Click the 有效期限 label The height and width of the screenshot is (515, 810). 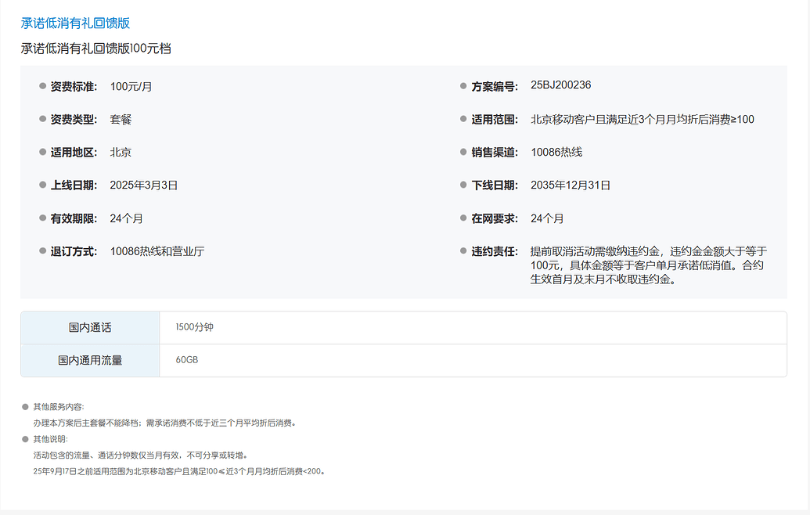pyautogui.click(x=74, y=218)
